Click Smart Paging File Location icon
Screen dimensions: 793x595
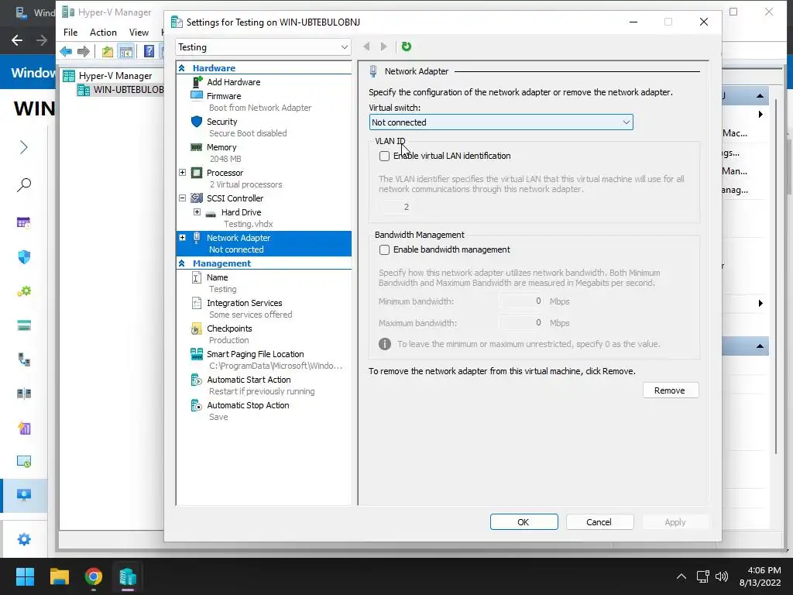[x=197, y=354]
